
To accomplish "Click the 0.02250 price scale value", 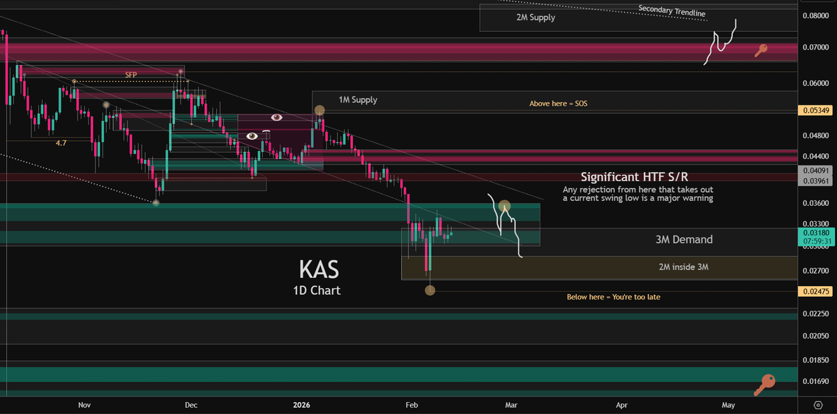I will pyautogui.click(x=815, y=313).
